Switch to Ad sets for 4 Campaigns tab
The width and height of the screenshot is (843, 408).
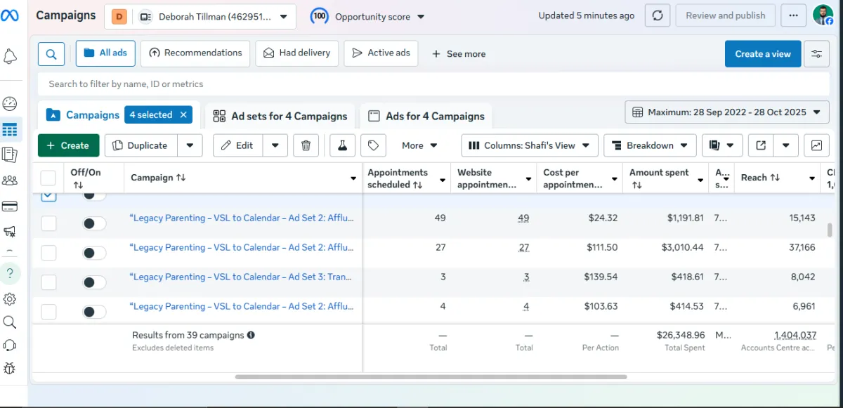coord(280,116)
